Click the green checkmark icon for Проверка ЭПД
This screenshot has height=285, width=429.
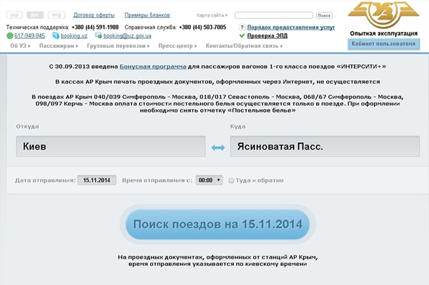tap(242, 36)
